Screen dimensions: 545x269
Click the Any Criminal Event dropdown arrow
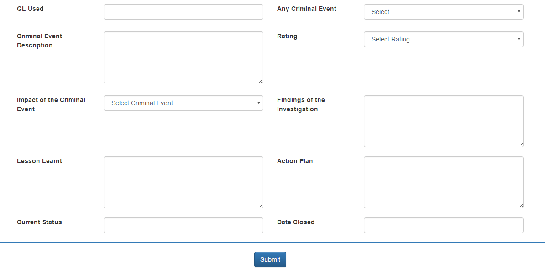[x=519, y=12]
